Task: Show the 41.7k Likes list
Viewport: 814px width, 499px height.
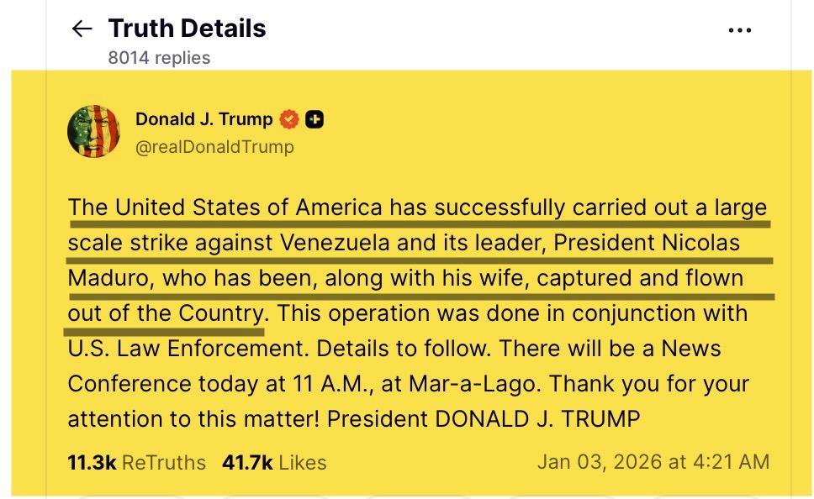Action: click(273, 462)
